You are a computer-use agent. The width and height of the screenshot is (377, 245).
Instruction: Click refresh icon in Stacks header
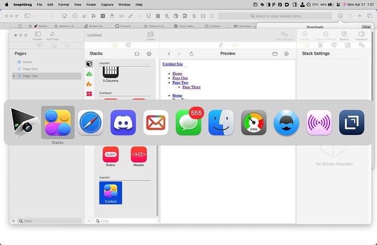pos(137,54)
